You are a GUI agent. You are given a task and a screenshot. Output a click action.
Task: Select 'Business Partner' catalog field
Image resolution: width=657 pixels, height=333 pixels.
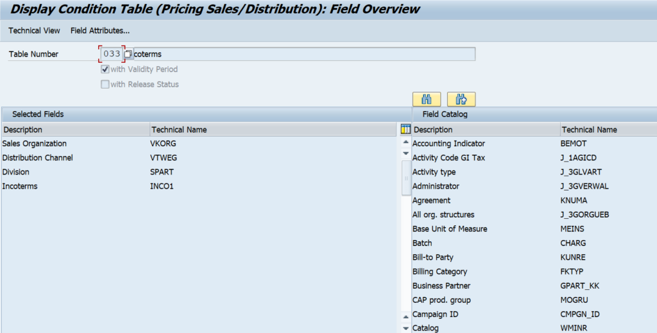click(x=441, y=286)
